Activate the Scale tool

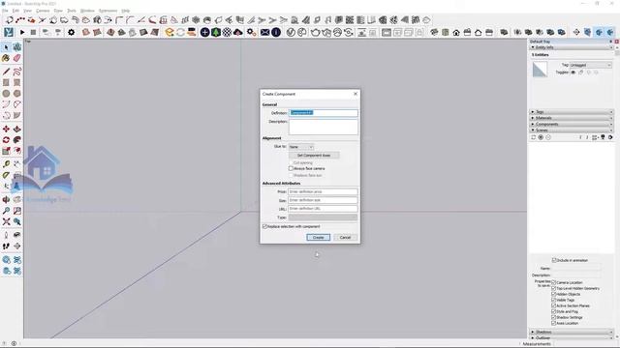pyautogui.click(x=6, y=151)
